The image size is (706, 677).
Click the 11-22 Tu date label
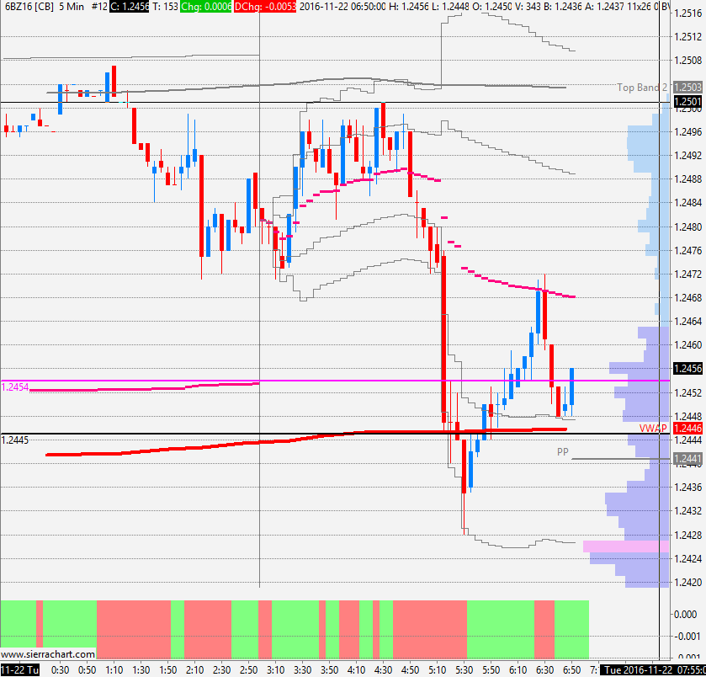[20, 669]
